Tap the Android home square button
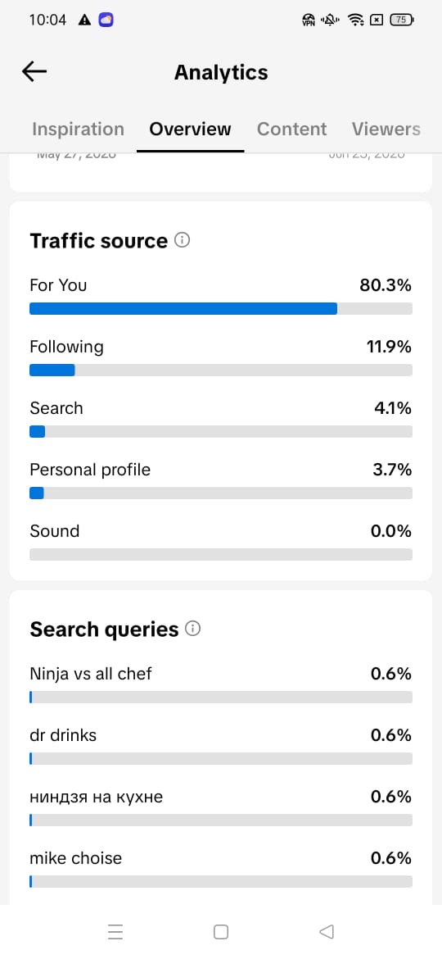 [221, 931]
